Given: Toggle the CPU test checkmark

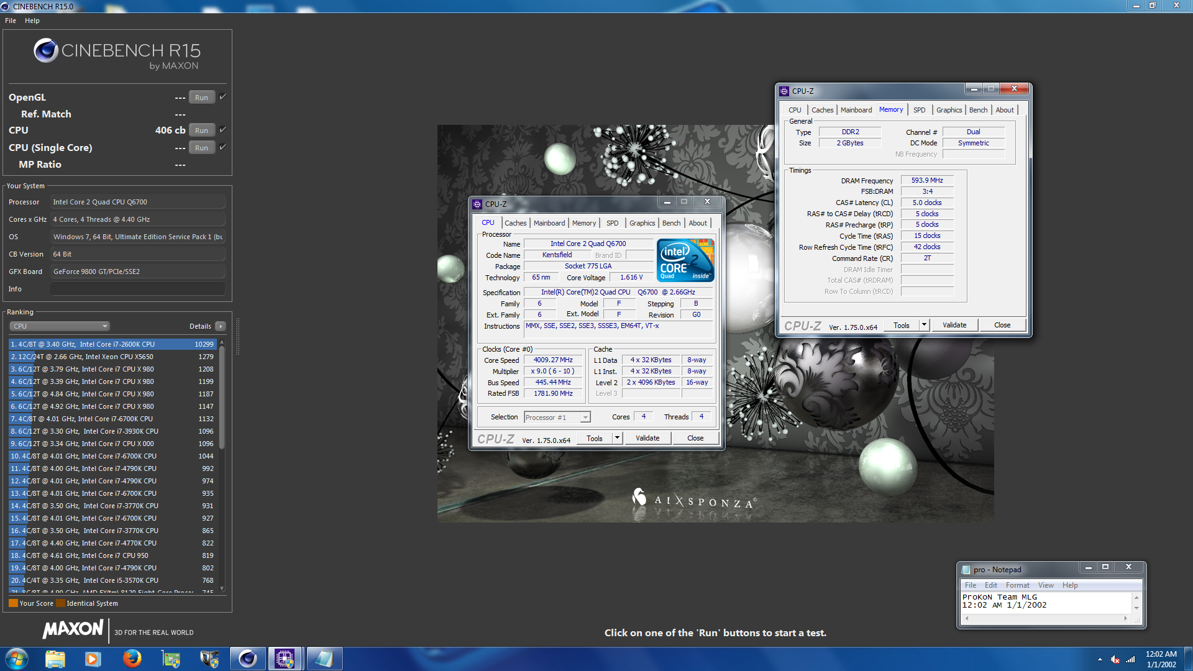Looking at the screenshot, I should click(x=222, y=130).
